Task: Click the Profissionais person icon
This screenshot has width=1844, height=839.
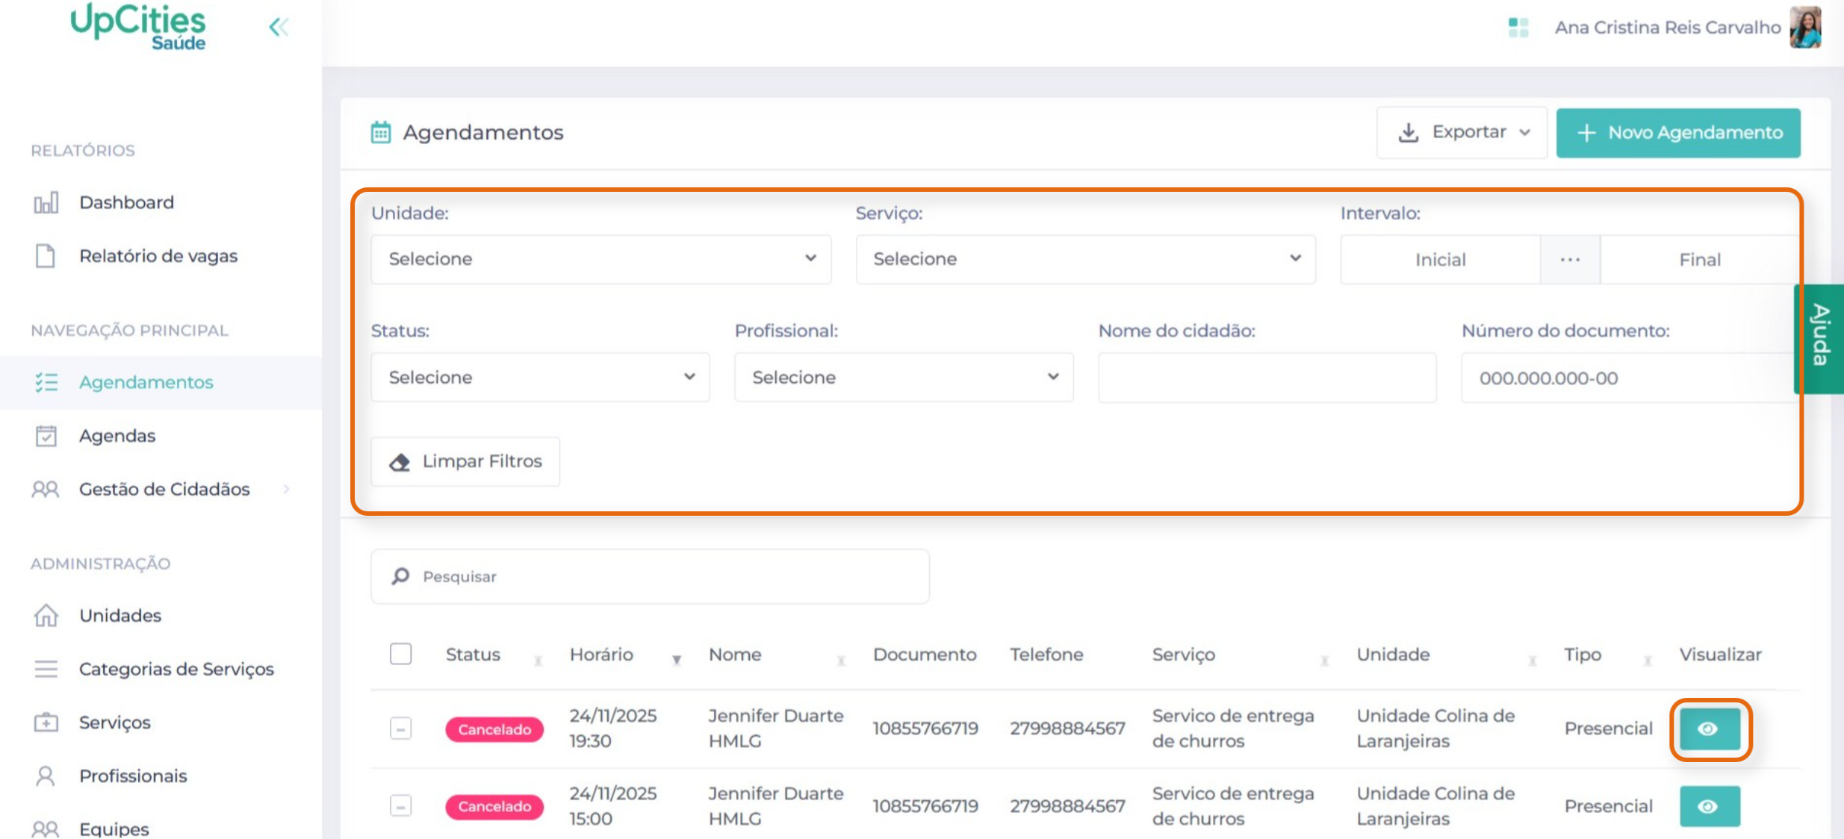Action: pos(46,776)
